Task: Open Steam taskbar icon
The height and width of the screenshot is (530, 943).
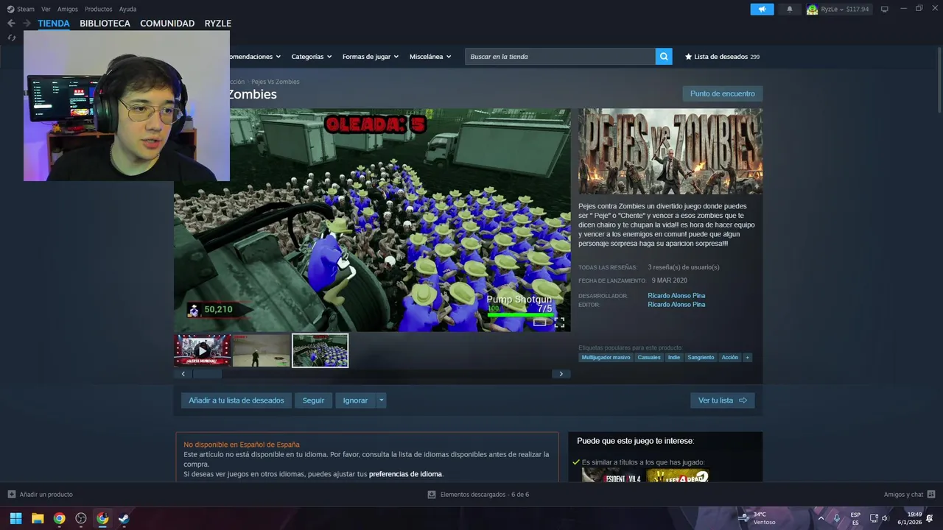Action: tap(124, 518)
